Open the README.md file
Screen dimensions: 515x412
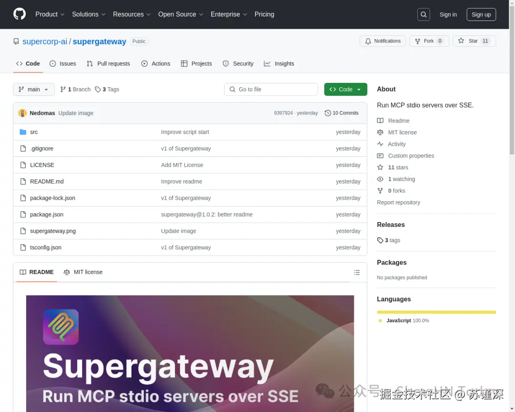click(47, 181)
